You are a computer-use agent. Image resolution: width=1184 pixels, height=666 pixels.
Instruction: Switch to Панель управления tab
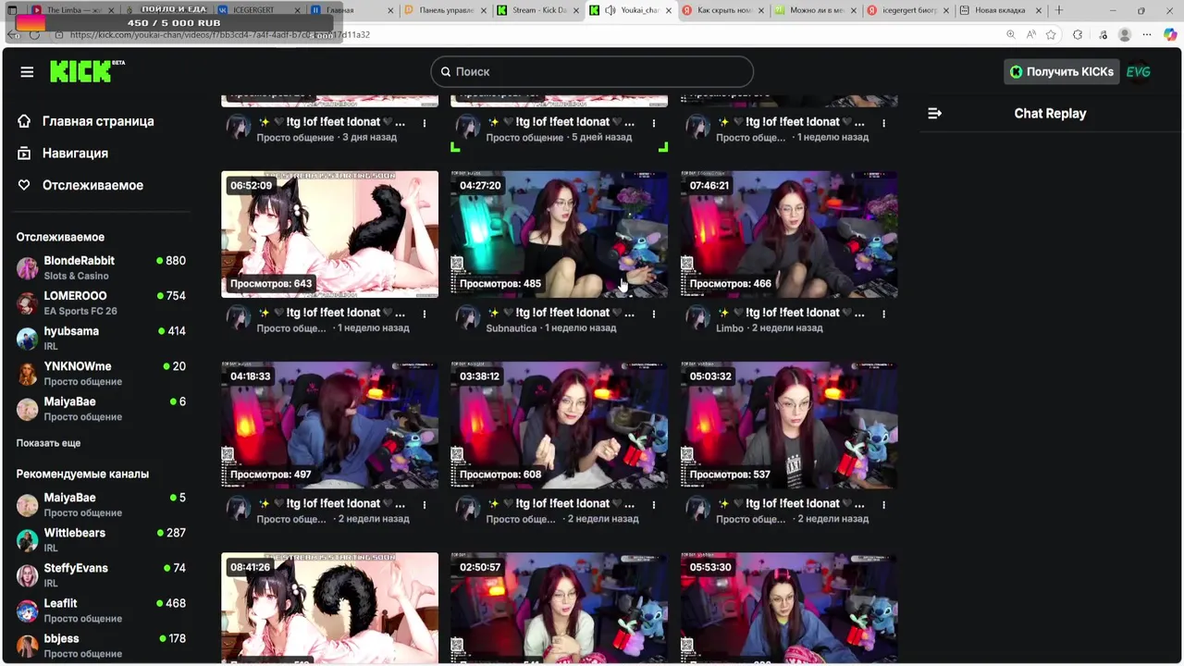click(x=445, y=10)
